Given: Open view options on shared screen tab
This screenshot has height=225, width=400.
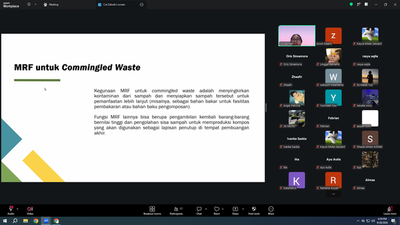Looking at the screenshot, I should pyautogui.click(x=142, y=4).
